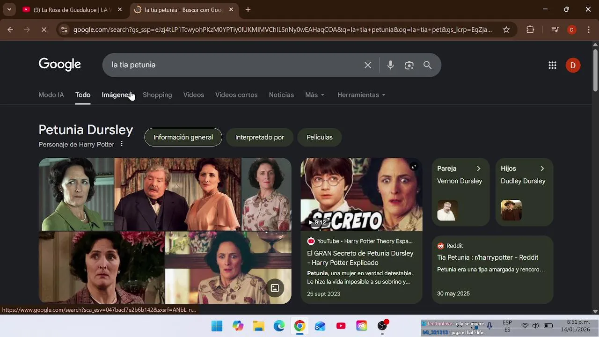Go back to previous page

[x=10, y=29]
